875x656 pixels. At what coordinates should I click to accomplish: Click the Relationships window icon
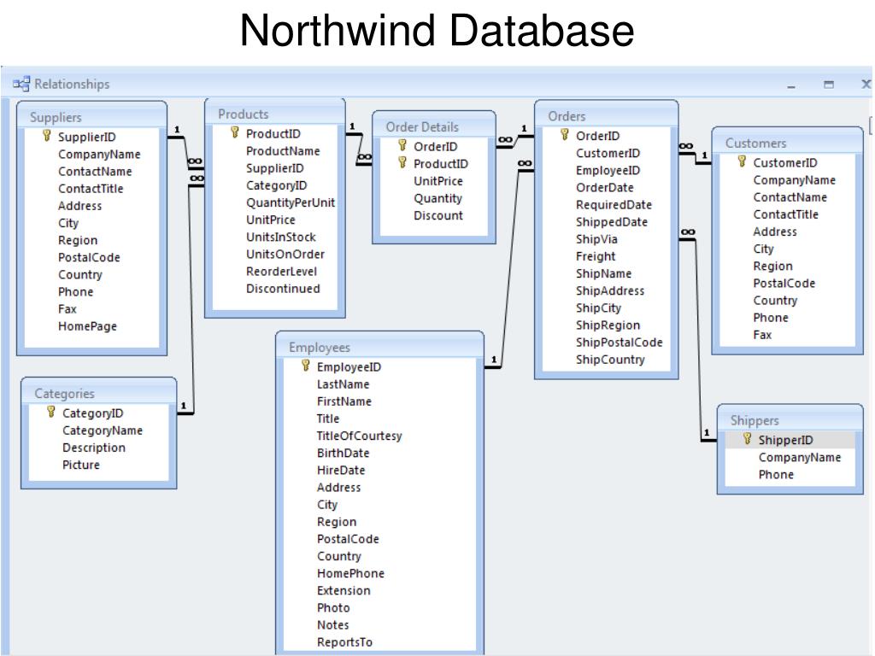coord(21,84)
